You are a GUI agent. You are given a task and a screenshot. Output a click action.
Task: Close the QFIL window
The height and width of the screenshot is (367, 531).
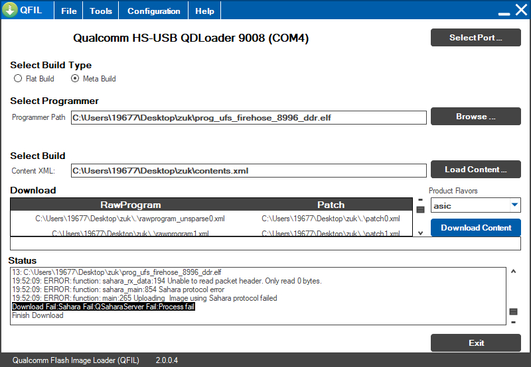point(521,10)
